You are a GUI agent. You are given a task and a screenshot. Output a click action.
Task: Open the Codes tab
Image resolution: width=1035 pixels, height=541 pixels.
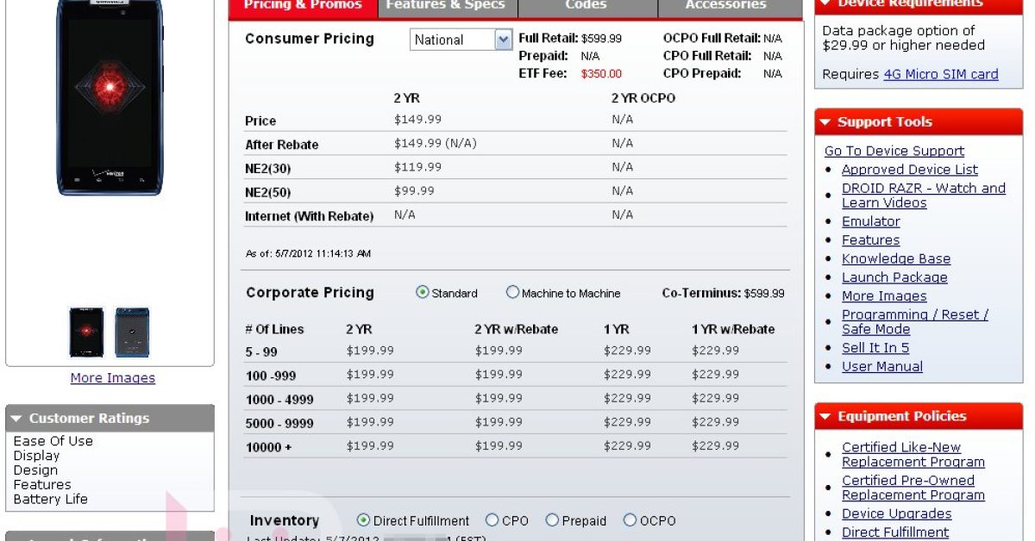tap(586, 6)
